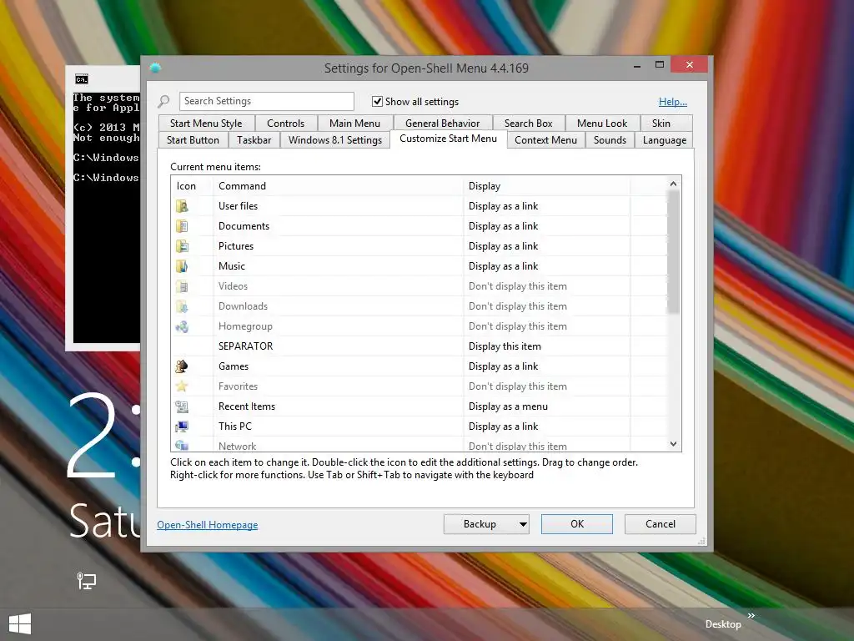Open the Context Menu tab
Screen dimensions: 854x641
pos(545,140)
